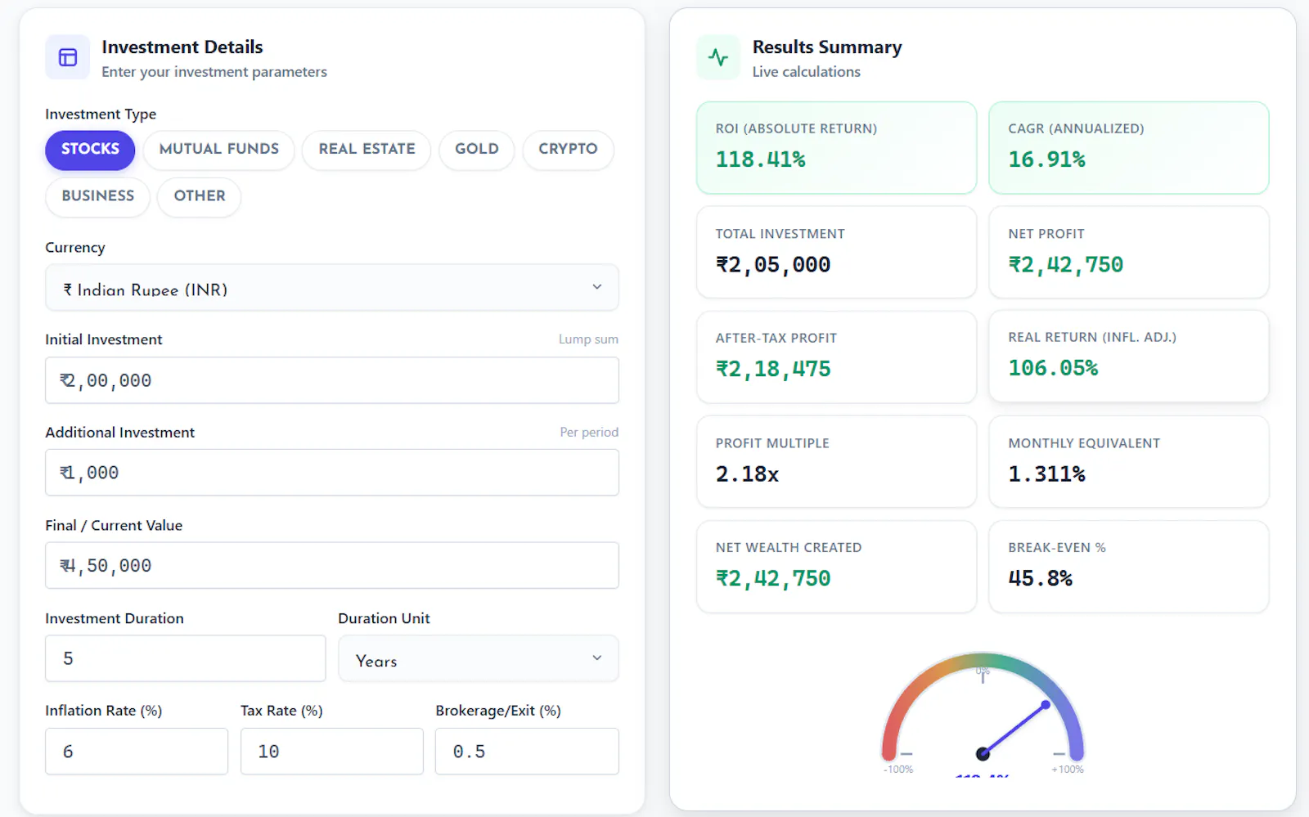Click the 'Investment Details' heading
Image resolution: width=1309 pixels, height=817 pixels.
click(182, 47)
